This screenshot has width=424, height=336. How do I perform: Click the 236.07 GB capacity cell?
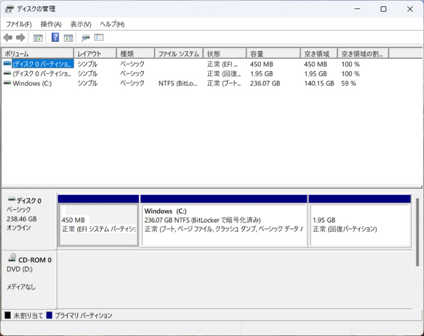coord(265,83)
